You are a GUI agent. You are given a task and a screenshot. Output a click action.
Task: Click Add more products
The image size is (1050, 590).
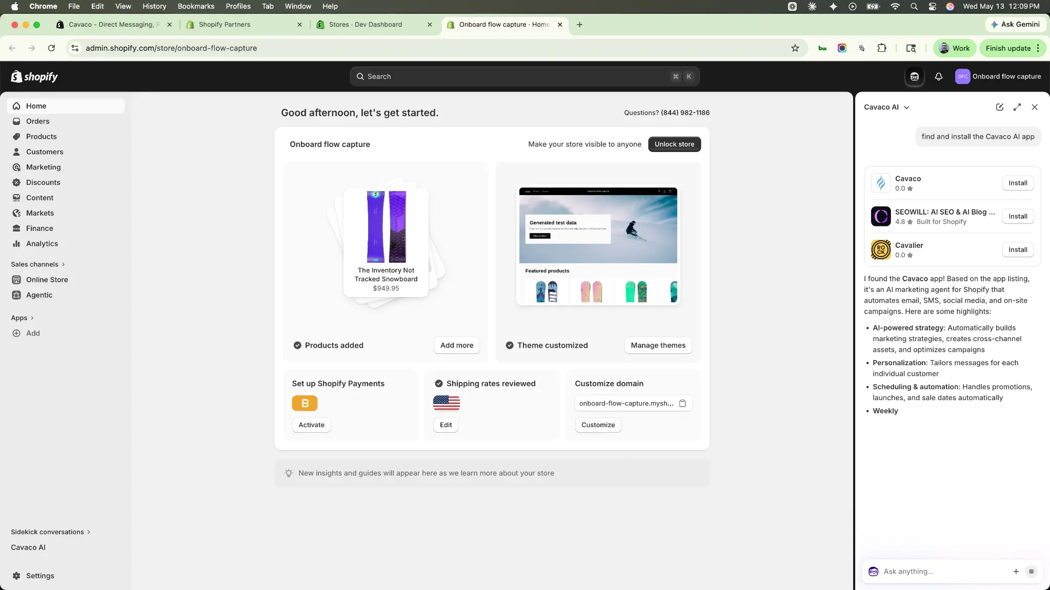tap(457, 345)
